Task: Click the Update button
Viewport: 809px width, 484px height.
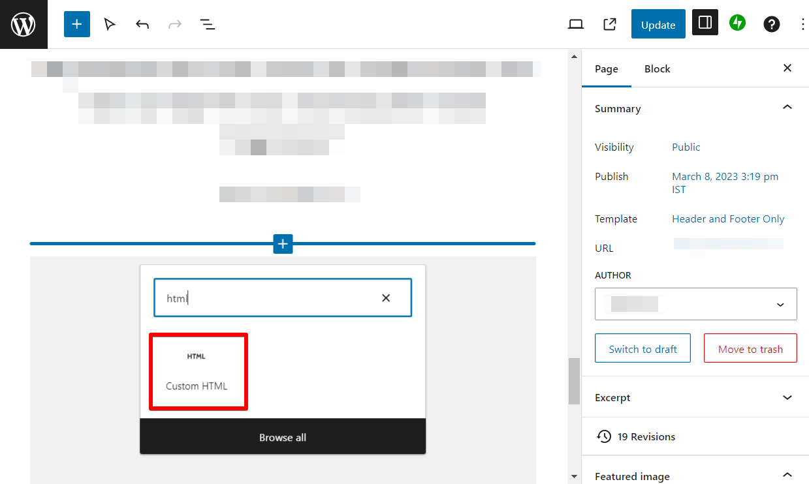Action: click(x=658, y=23)
